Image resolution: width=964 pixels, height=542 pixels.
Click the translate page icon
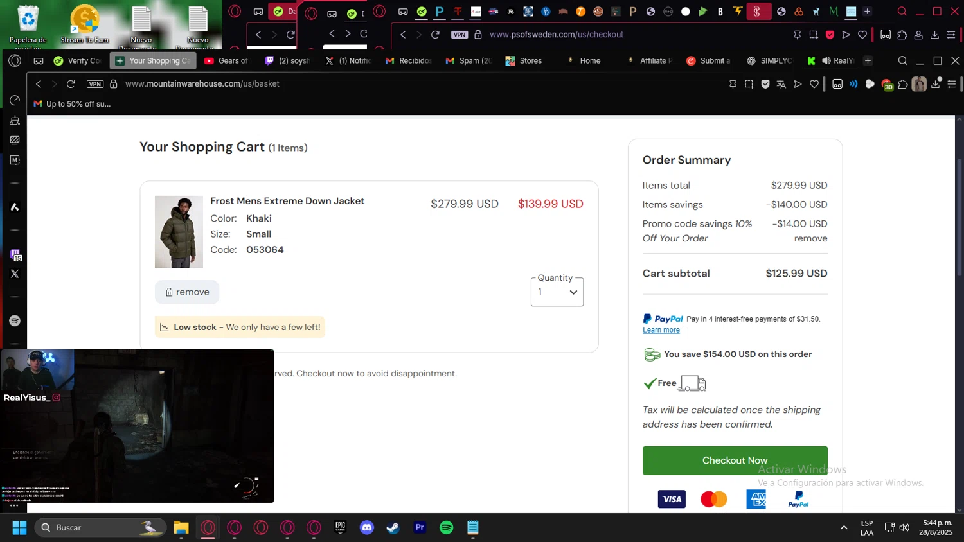click(x=781, y=84)
